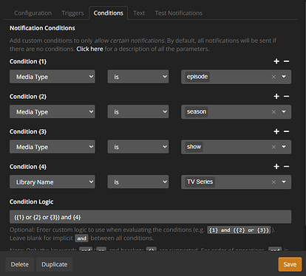The image size is (306, 276).
Task: Clear the TV Series value with x
Action: point(273,182)
